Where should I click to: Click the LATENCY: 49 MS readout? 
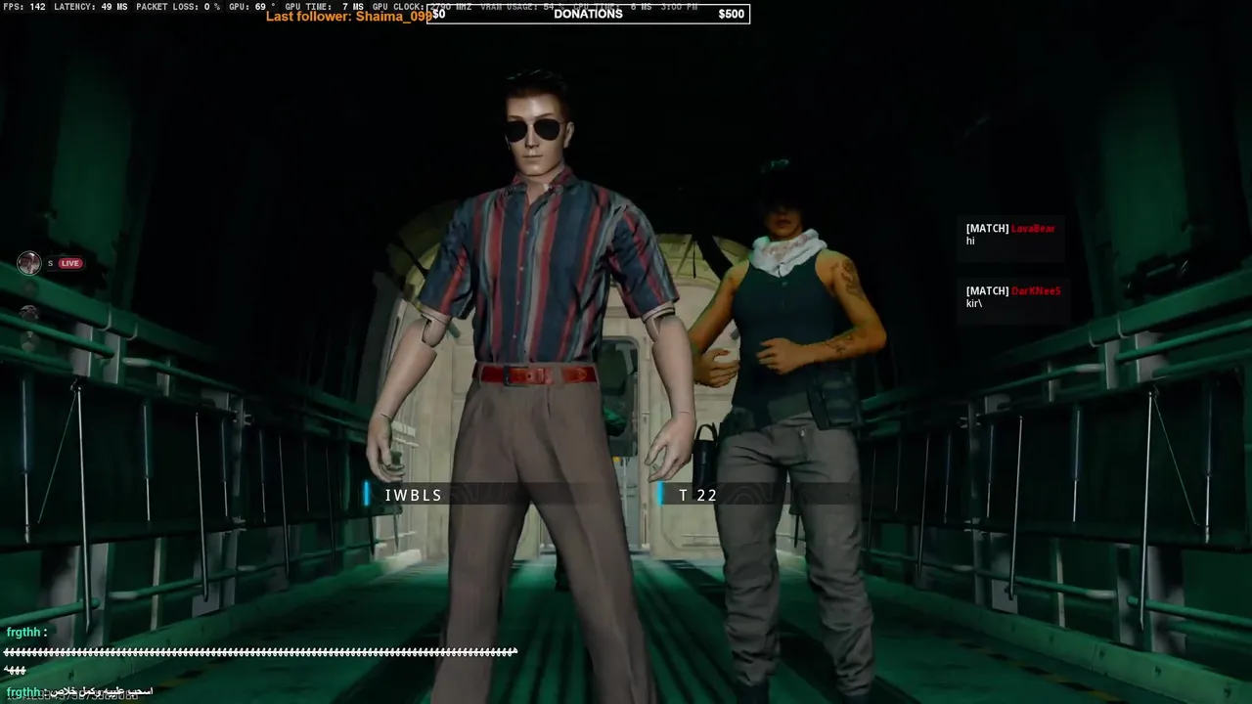pos(91,7)
